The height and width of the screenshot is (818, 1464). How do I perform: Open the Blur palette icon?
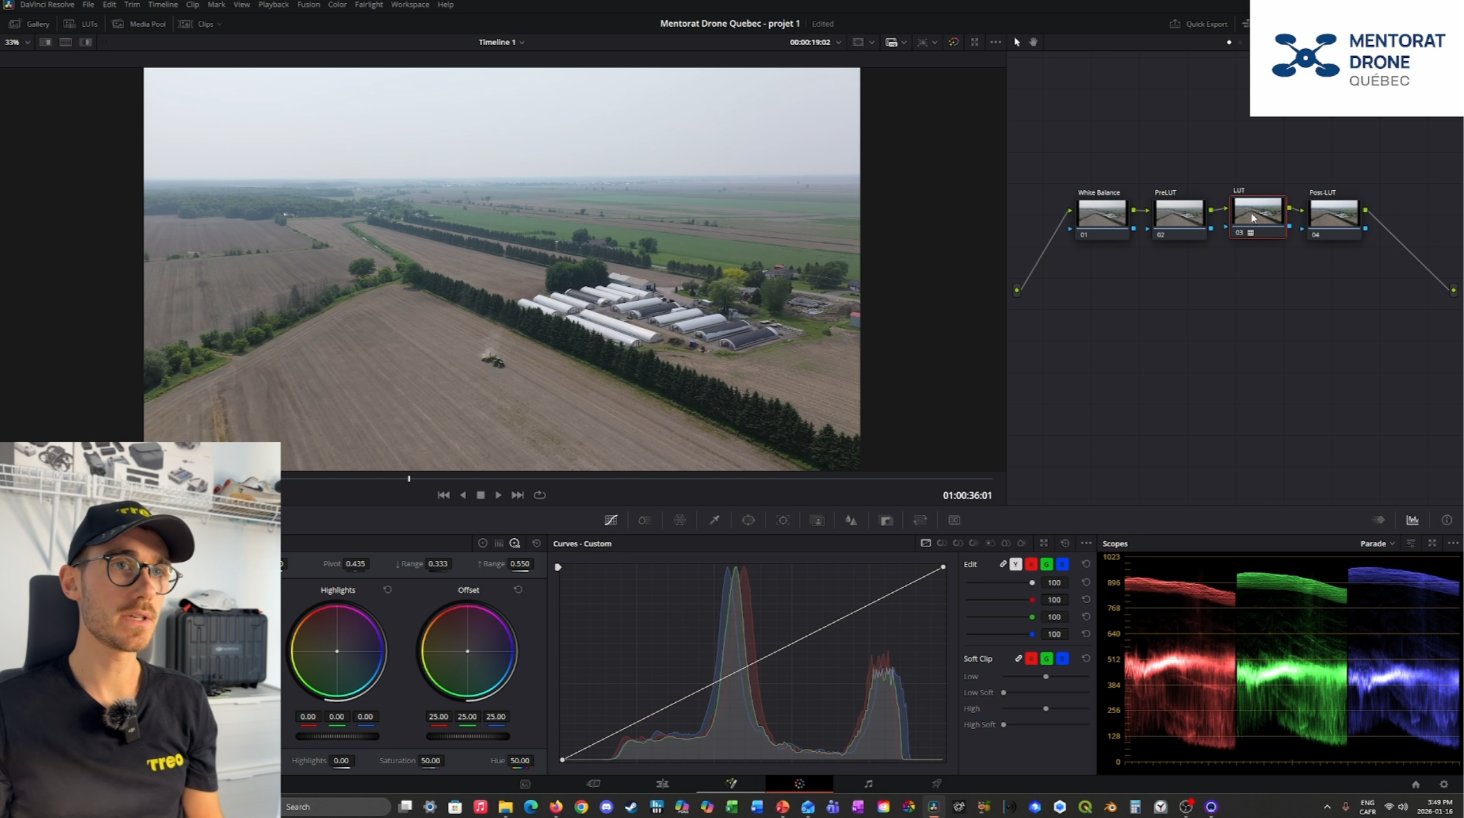(x=851, y=520)
